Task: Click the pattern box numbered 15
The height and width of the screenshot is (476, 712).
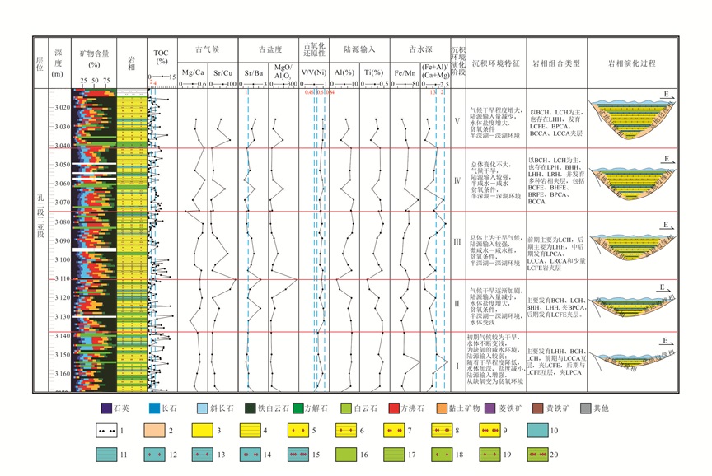Action: pos(298,455)
